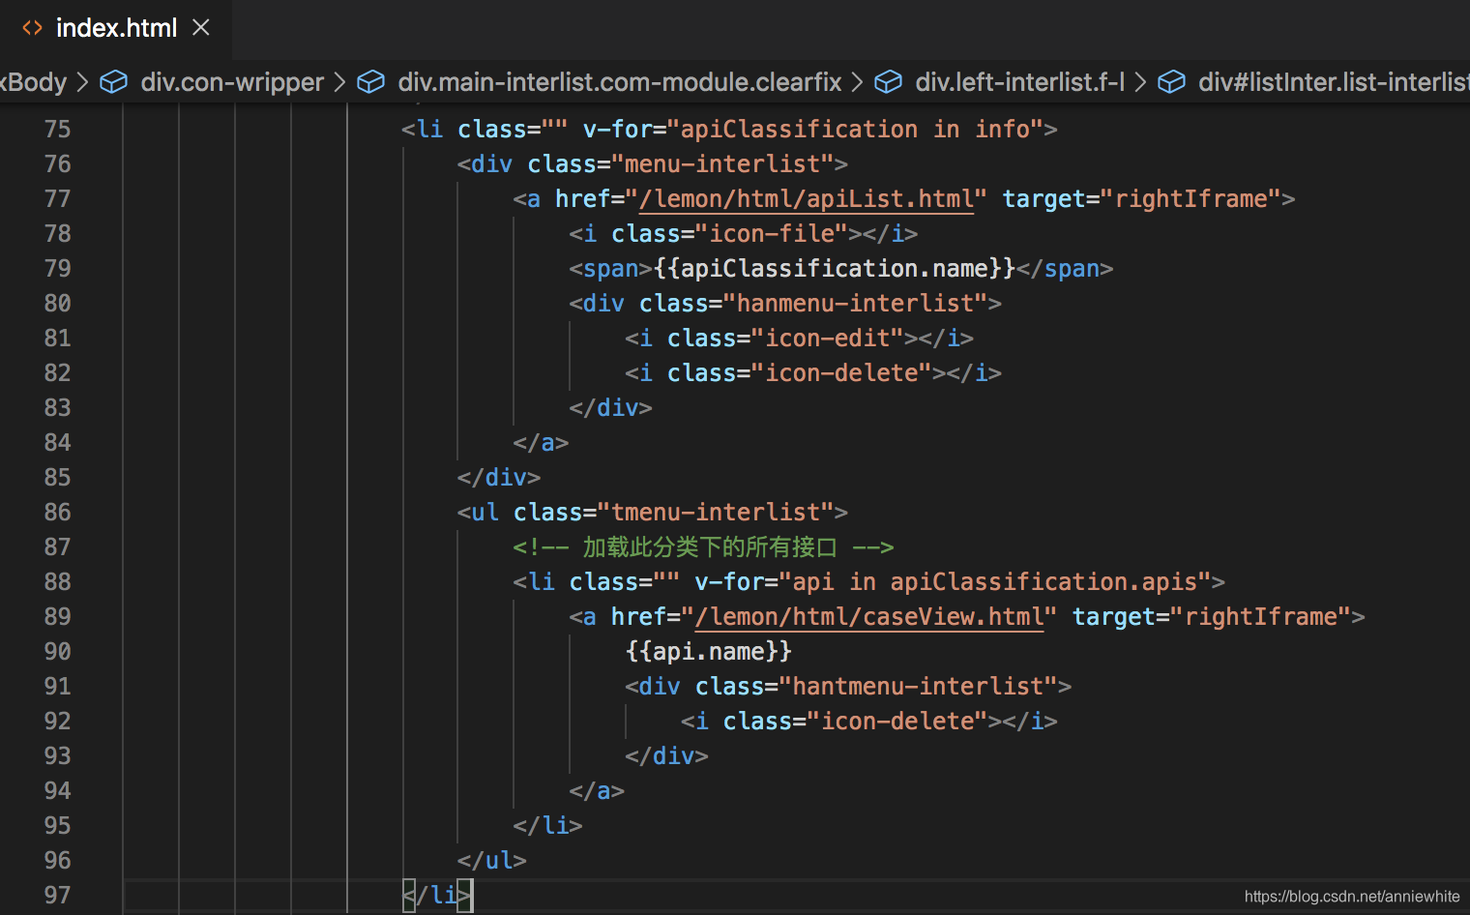Image resolution: width=1470 pixels, height=915 pixels.
Task: Click "icon-delete" on line 92
Action: click(897, 722)
